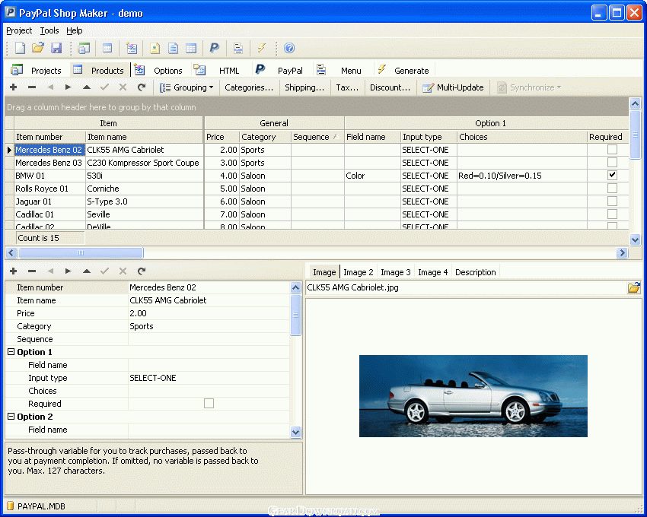Uncheck Required for BMW 01 row
This screenshot has height=517, width=647.
pyautogui.click(x=612, y=175)
